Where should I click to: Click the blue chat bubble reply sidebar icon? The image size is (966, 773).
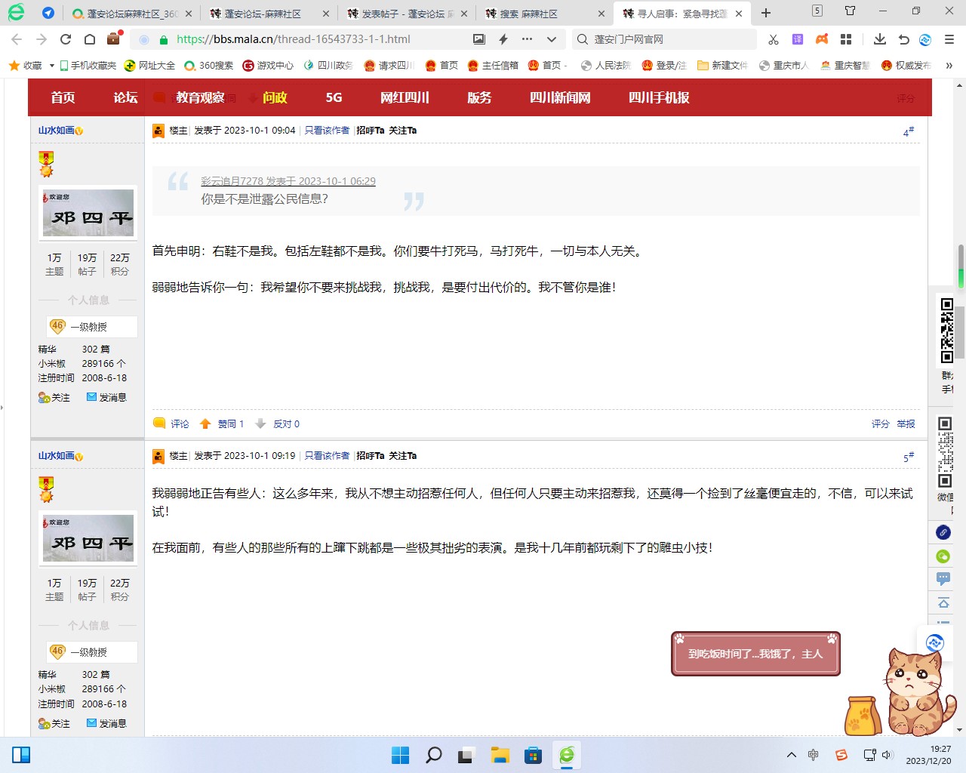[x=943, y=579]
